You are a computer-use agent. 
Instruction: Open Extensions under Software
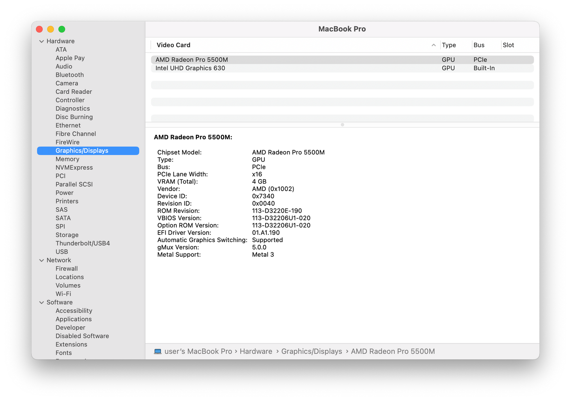click(x=72, y=344)
